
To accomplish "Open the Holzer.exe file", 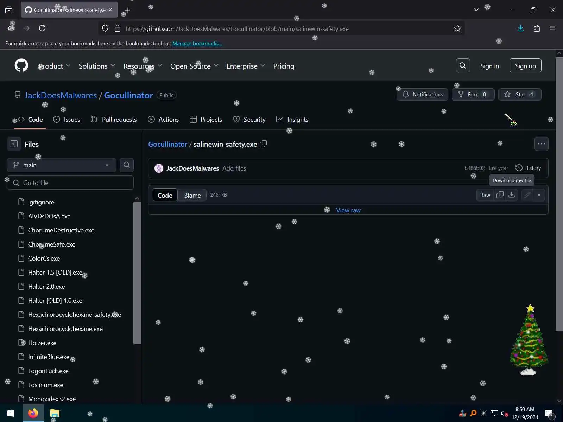I will pyautogui.click(x=42, y=343).
